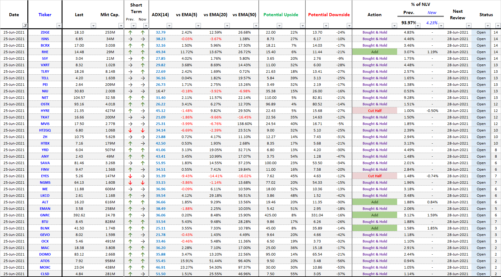Screen dimensions: 501x277
Task: Click NGMS row Now red down arrow
Action: click(x=143, y=182)
